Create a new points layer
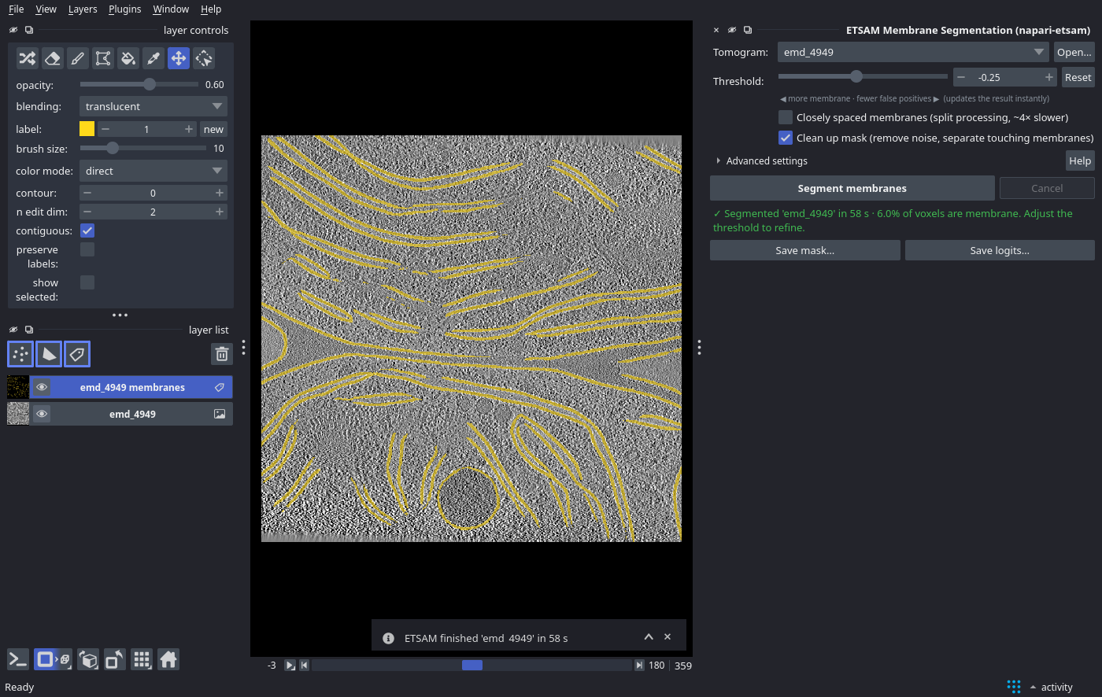Screen dimensions: 1102x697 tap(20, 354)
